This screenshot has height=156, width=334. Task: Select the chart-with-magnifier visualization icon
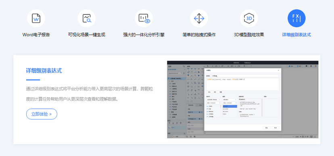click(x=86, y=18)
